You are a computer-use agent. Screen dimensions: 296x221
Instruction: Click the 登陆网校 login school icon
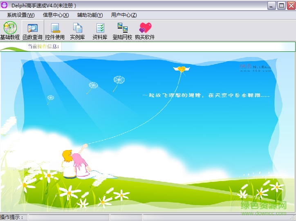coord(122,31)
